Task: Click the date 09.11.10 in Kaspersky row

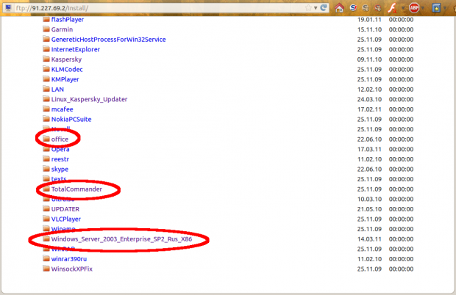Action: point(369,59)
